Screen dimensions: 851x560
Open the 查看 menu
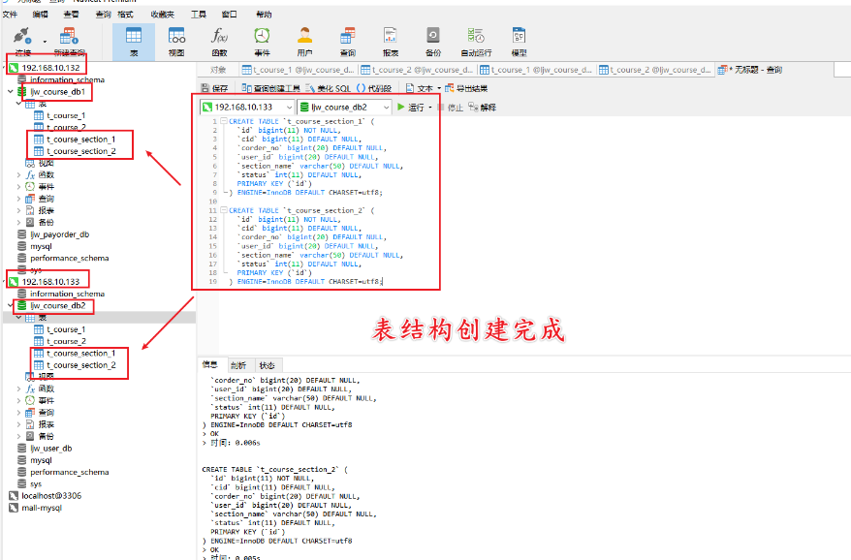pyautogui.click(x=71, y=15)
